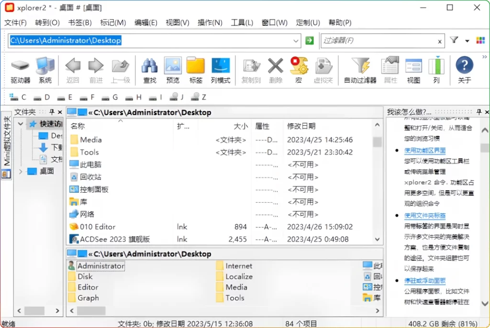Click the help panel scroll down arrow

pos(484,303)
